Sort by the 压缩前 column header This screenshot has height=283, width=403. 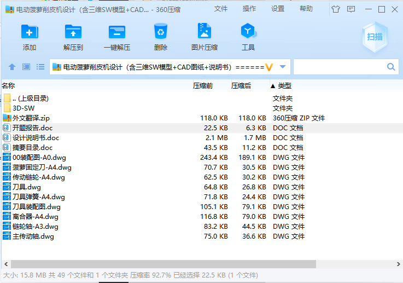click(x=203, y=86)
